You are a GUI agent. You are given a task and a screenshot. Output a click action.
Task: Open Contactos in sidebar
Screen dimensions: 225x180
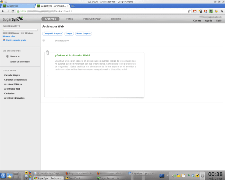(x=9, y=94)
